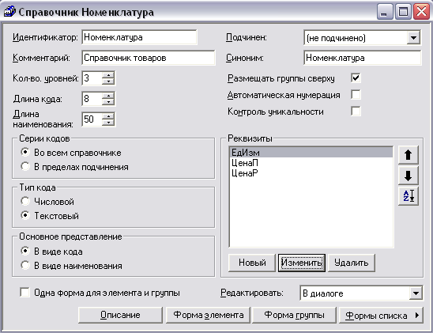
Task: Minimize the Справочник Номенклатура window
Action: pos(384,12)
